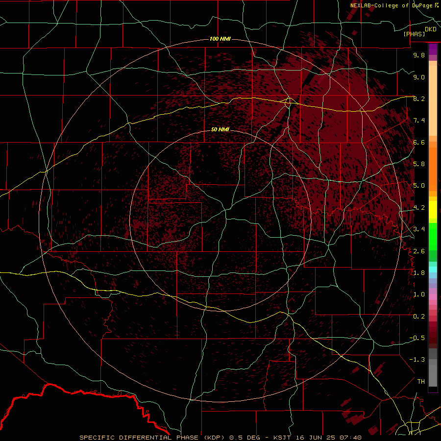Click the 1.8 color scale label
This screenshot has height=441, width=441.
coord(419,273)
